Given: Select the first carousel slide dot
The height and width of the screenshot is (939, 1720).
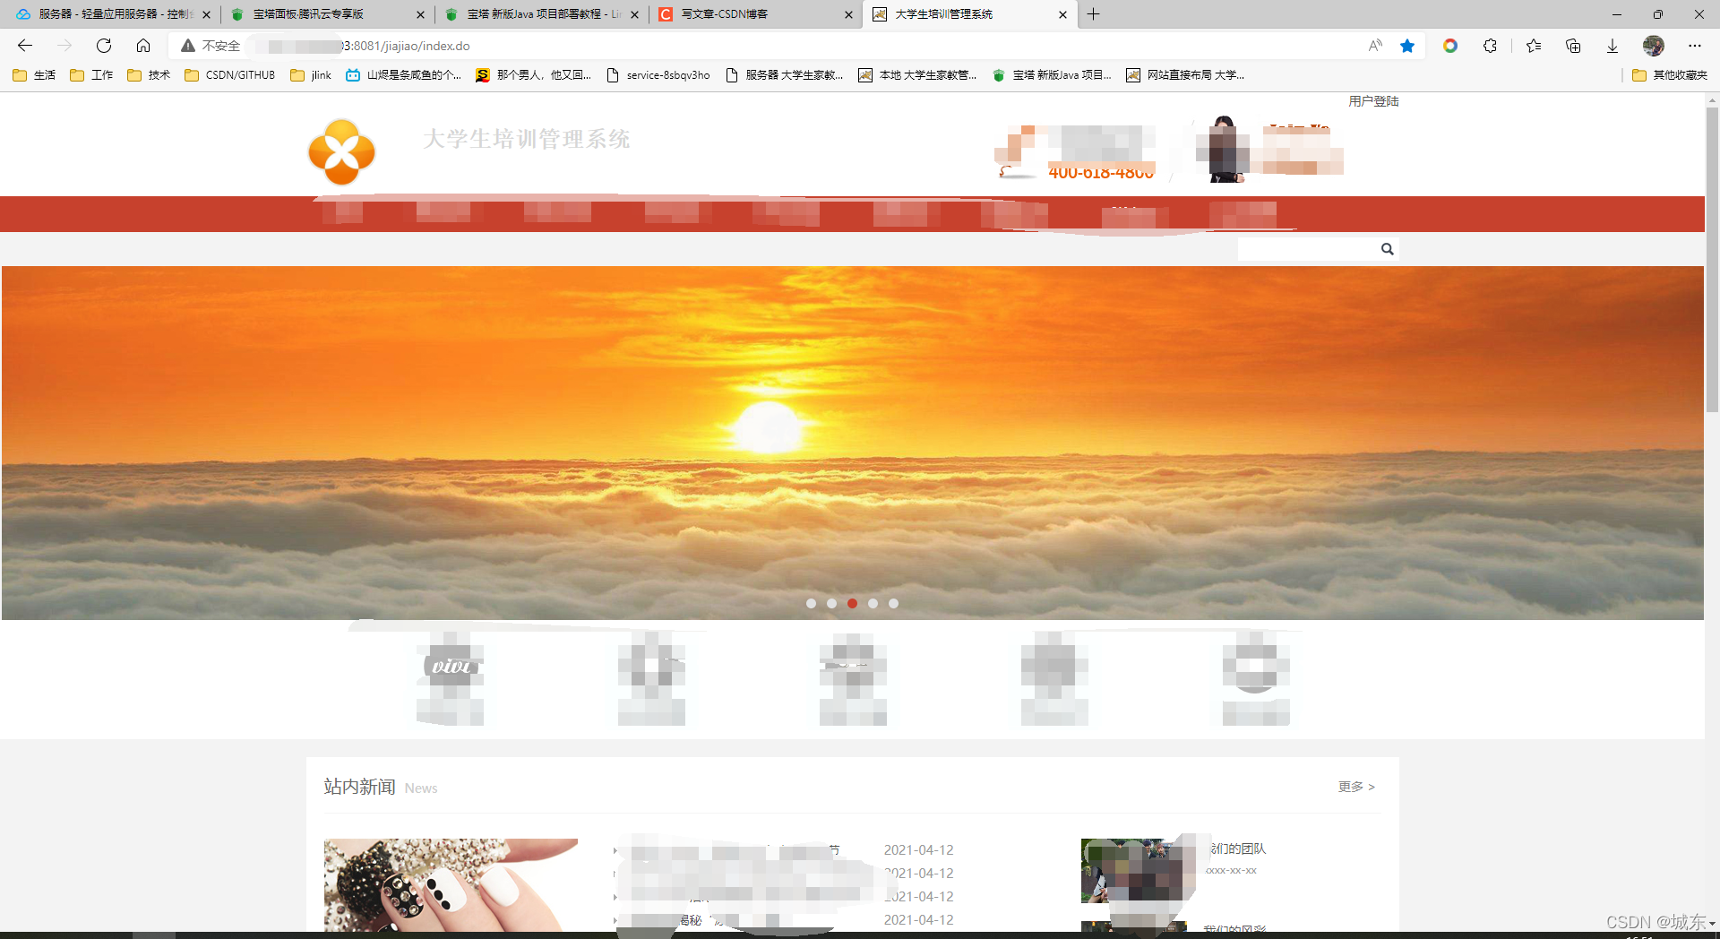Looking at the screenshot, I should pos(811,603).
